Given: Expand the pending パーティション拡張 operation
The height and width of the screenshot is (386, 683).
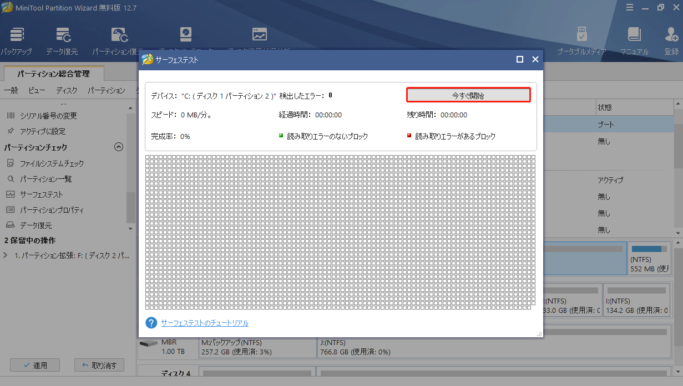Looking at the screenshot, I should pos(7,254).
